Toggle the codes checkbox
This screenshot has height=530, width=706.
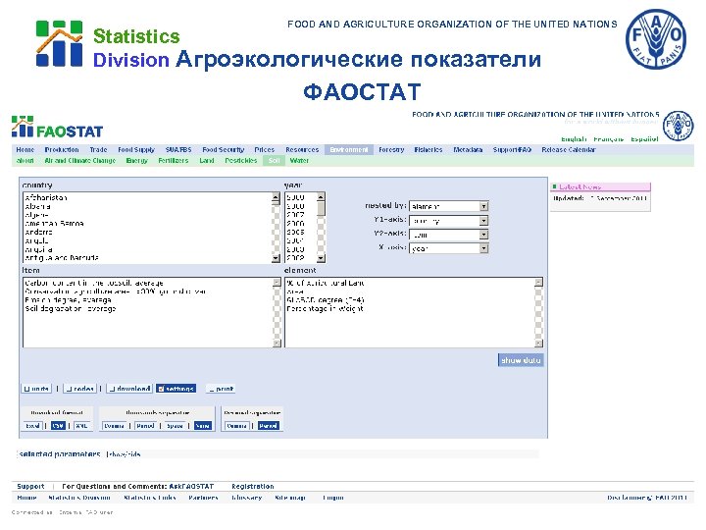[x=80, y=389]
